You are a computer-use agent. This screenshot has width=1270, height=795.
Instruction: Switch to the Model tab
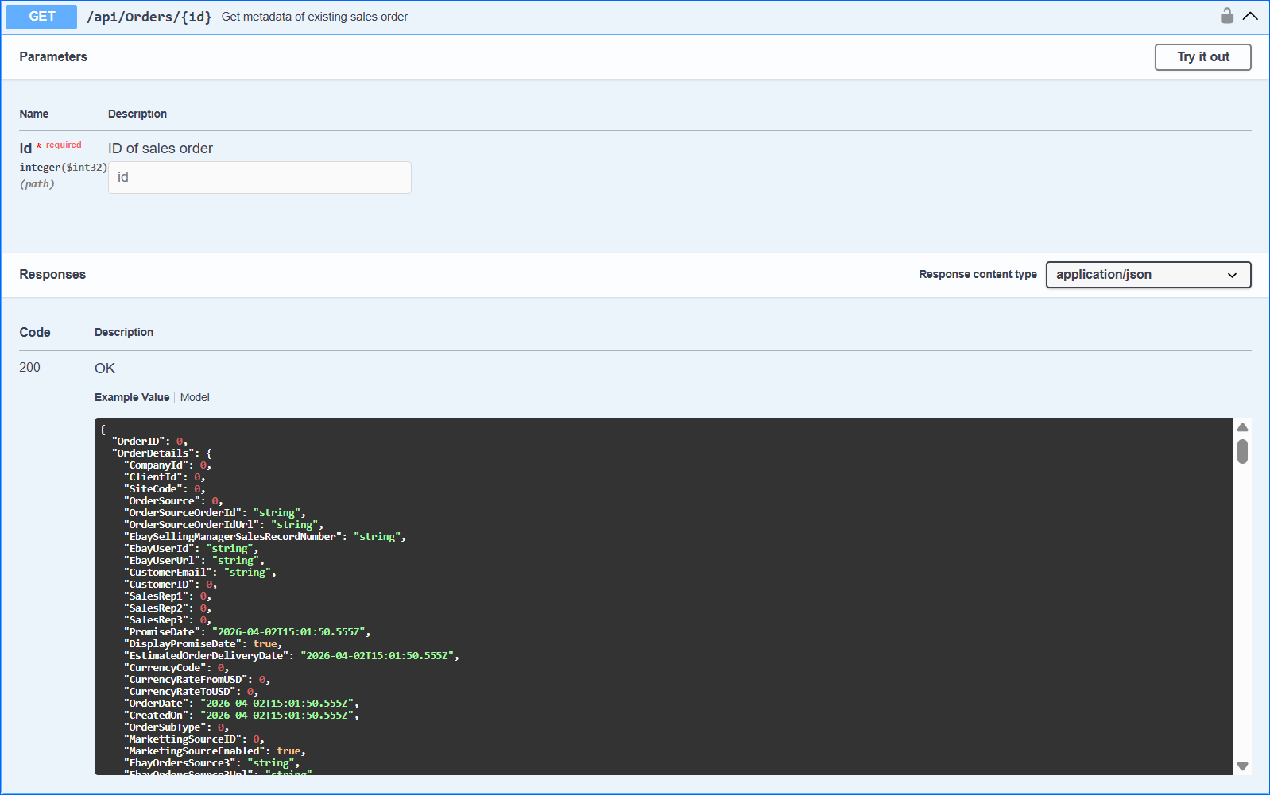click(195, 397)
